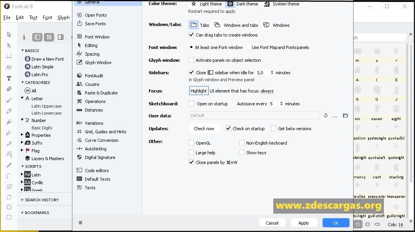Open Digital Signature preferences page
415x232 pixels.
pos(100,157)
